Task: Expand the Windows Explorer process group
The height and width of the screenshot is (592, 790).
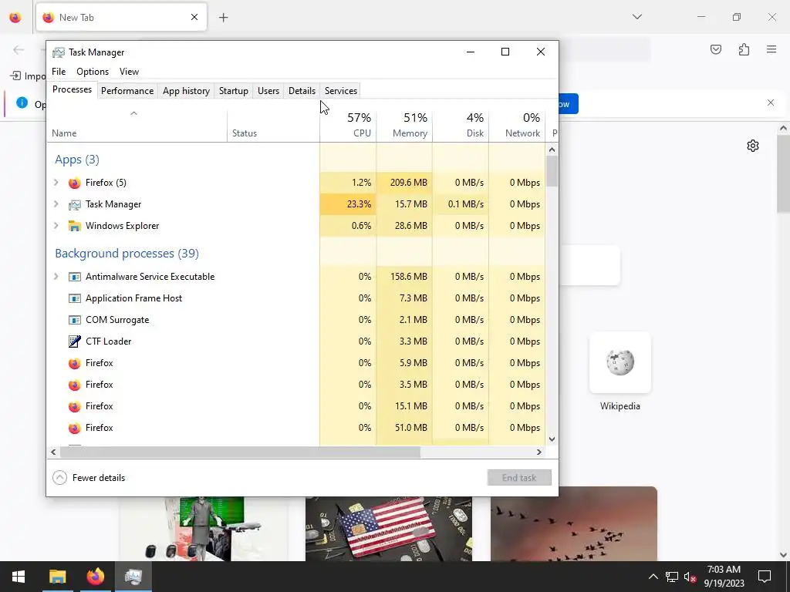Action: click(56, 226)
